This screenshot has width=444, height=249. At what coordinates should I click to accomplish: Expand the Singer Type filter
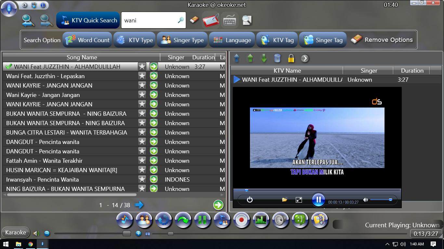point(182,40)
